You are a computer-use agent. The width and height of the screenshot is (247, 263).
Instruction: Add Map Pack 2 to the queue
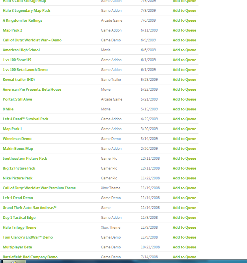tap(184, 30)
